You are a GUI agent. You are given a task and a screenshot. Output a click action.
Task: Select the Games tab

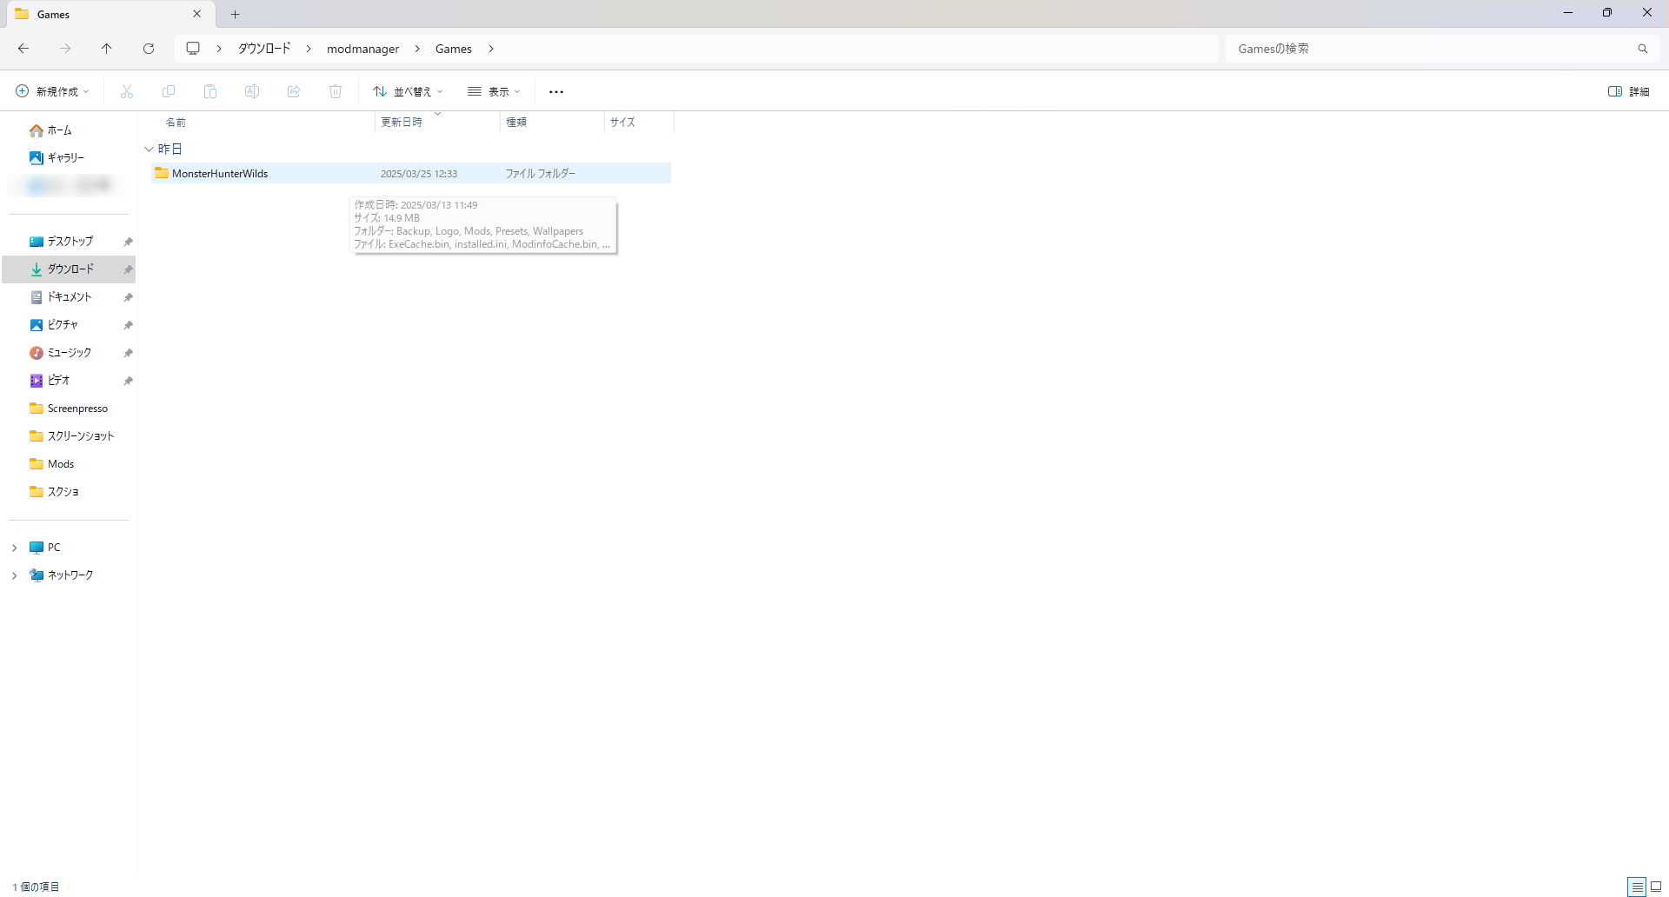pyautogui.click(x=96, y=14)
